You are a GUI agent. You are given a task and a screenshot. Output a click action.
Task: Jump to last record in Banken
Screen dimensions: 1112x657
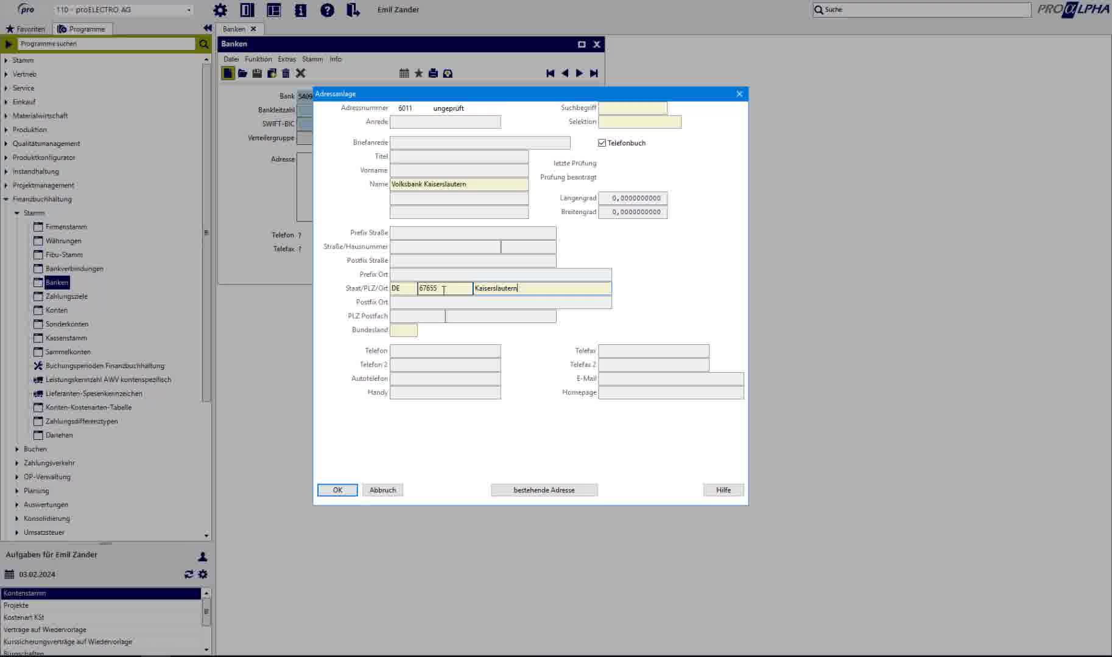[x=594, y=73]
